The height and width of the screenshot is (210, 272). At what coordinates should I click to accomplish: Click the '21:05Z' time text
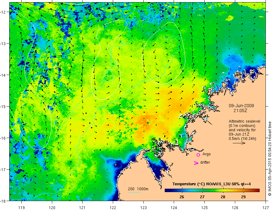(x=240, y=111)
